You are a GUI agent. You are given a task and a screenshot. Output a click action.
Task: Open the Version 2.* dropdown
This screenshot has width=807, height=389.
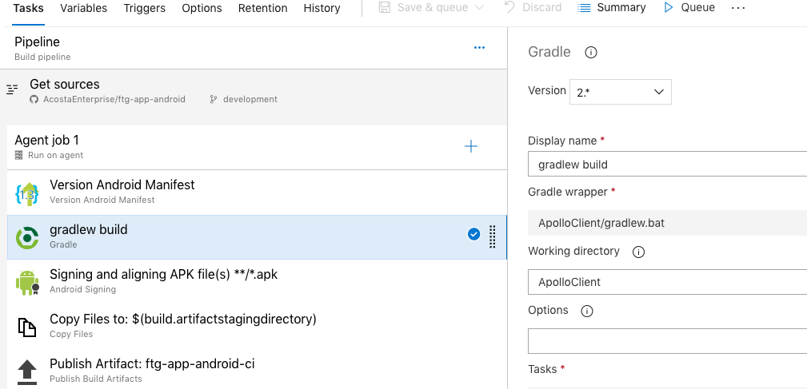click(x=620, y=92)
